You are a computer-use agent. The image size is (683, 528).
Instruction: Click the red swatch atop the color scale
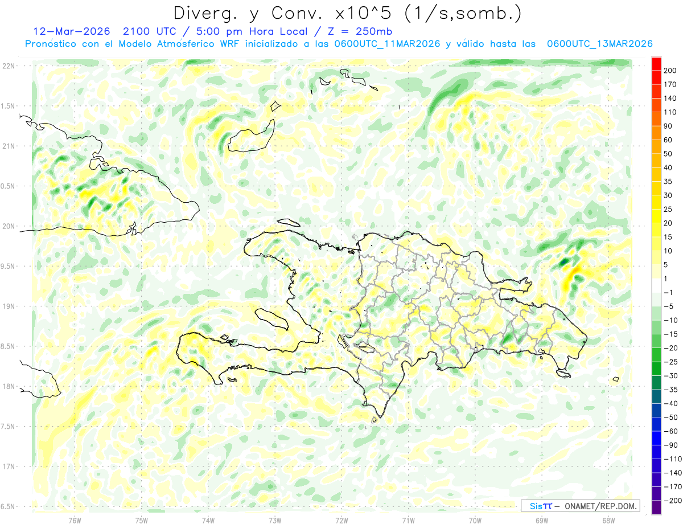point(656,64)
